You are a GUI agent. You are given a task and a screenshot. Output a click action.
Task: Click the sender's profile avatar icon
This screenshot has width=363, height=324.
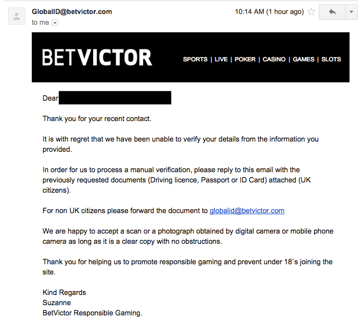[16, 17]
